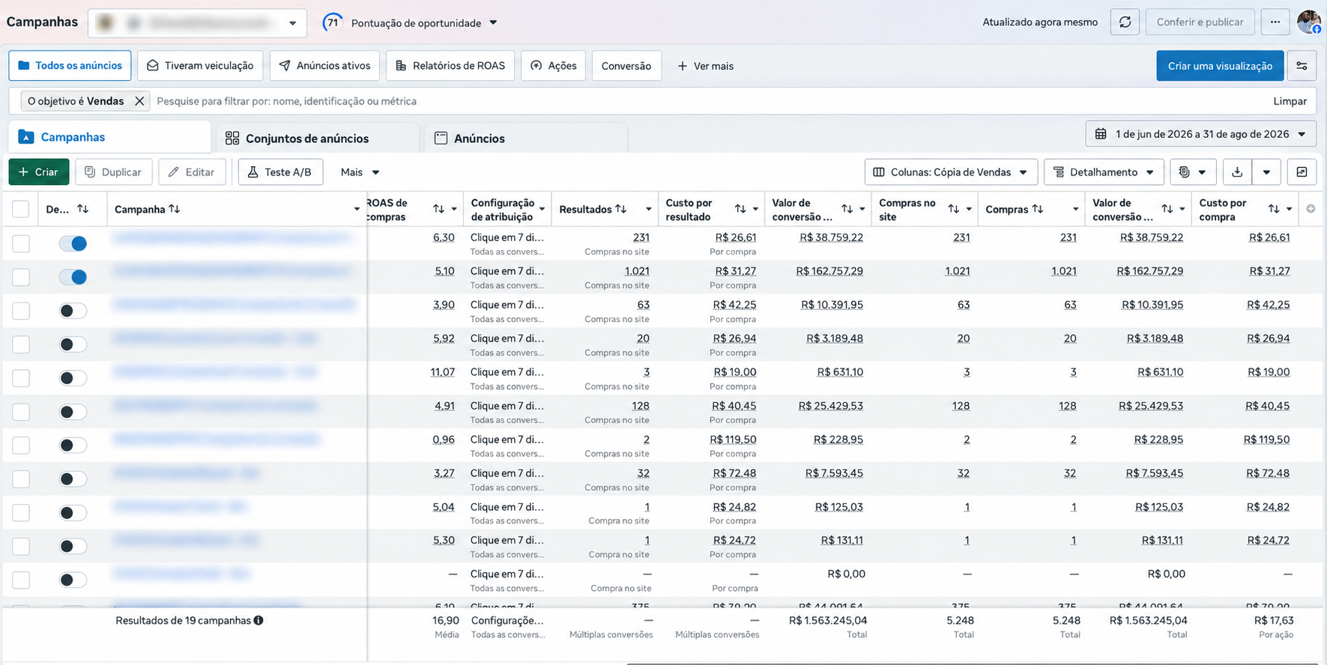Open Campanha column options arrow

tap(357, 209)
